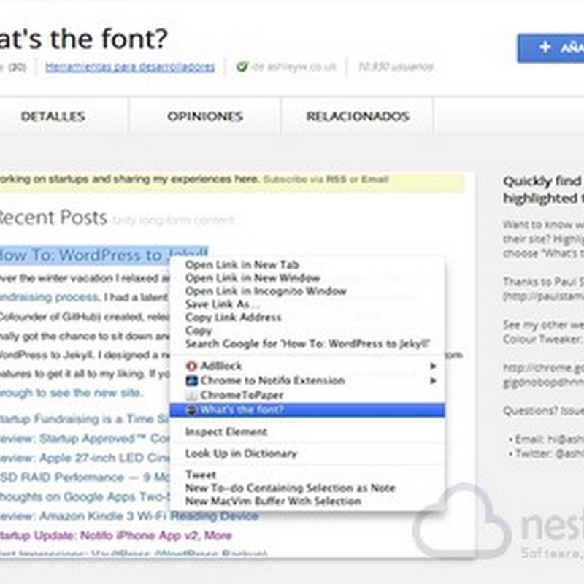Screen dimensions: 584x584
Task: Open the Review: Startup Approved post link
Action: pos(85,439)
